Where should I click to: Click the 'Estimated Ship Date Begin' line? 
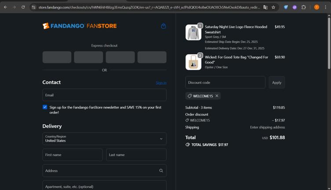(231, 42)
